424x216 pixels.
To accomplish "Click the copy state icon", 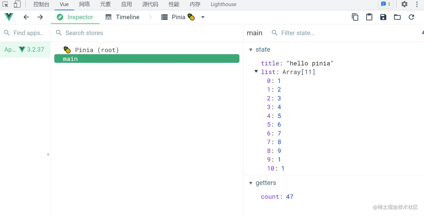I will pyautogui.click(x=355, y=17).
